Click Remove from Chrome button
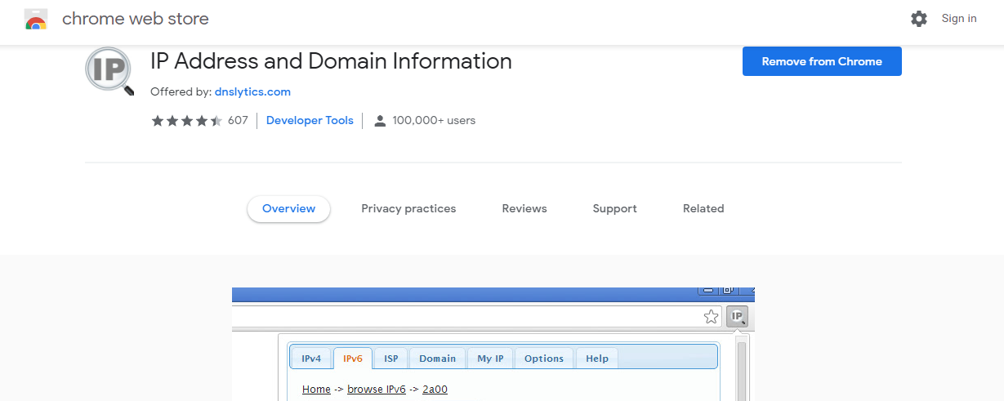The image size is (1004, 401). coord(822,61)
